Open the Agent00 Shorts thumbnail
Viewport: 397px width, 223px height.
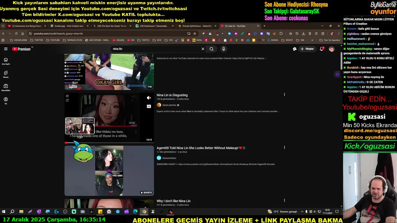tap(109, 171)
